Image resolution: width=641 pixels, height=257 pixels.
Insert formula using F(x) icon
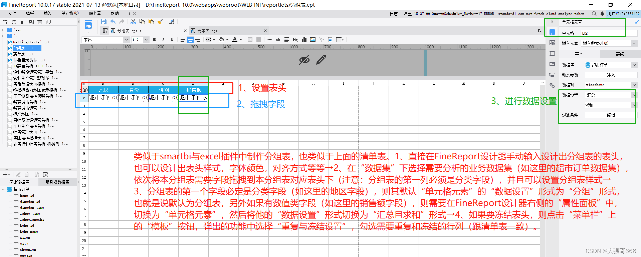click(295, 40)
